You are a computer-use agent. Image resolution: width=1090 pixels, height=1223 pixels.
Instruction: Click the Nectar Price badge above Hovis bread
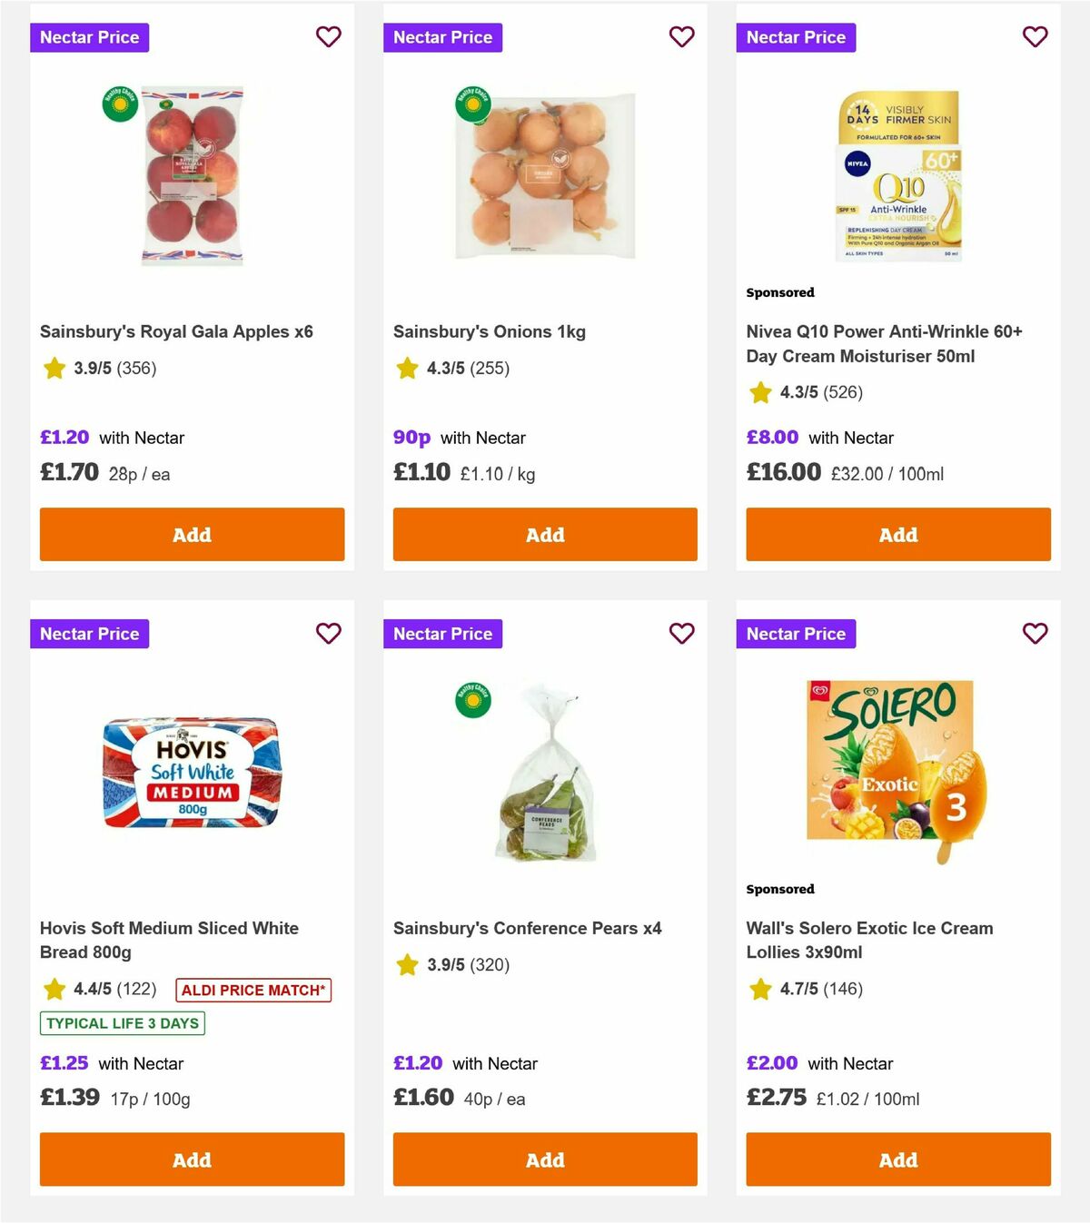tap(89, 634)
